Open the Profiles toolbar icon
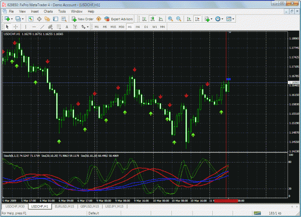The width and height of the screenshot is (301, 217). coord(18,19)
